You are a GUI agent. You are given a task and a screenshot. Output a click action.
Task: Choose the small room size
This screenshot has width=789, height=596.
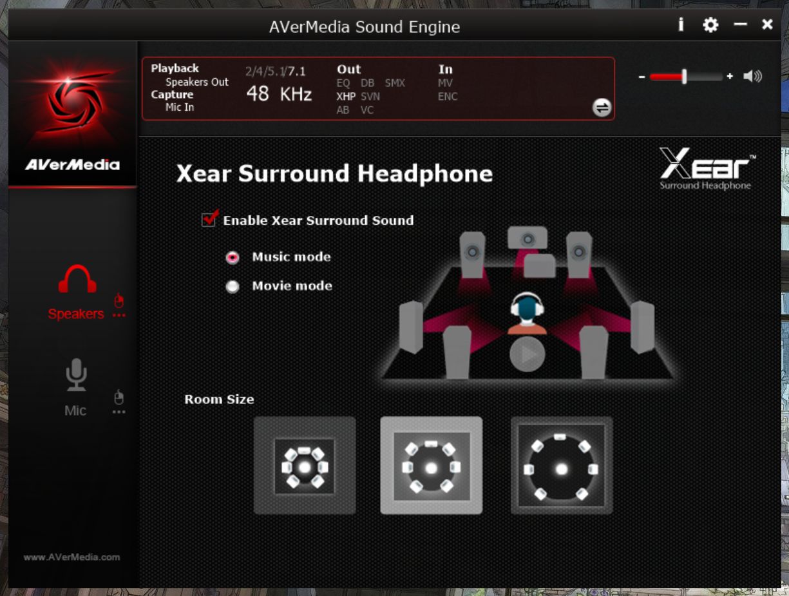tap(305, 465)
